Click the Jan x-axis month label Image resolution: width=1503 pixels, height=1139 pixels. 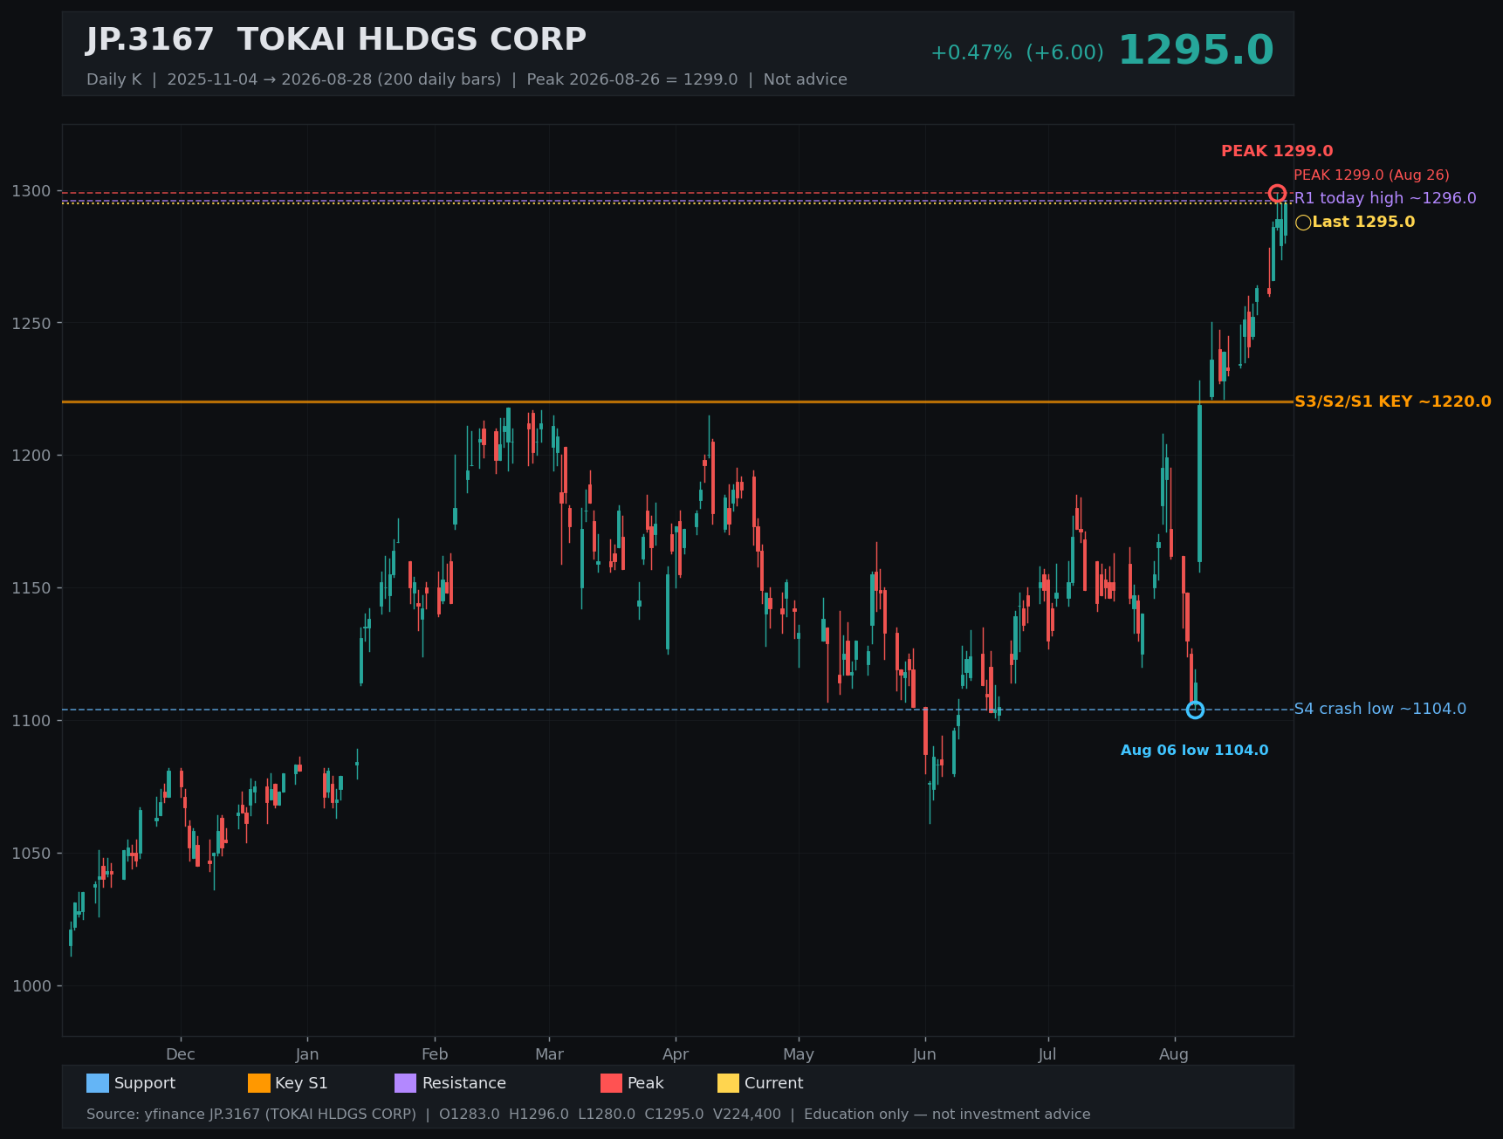[x=307, y=1054]
